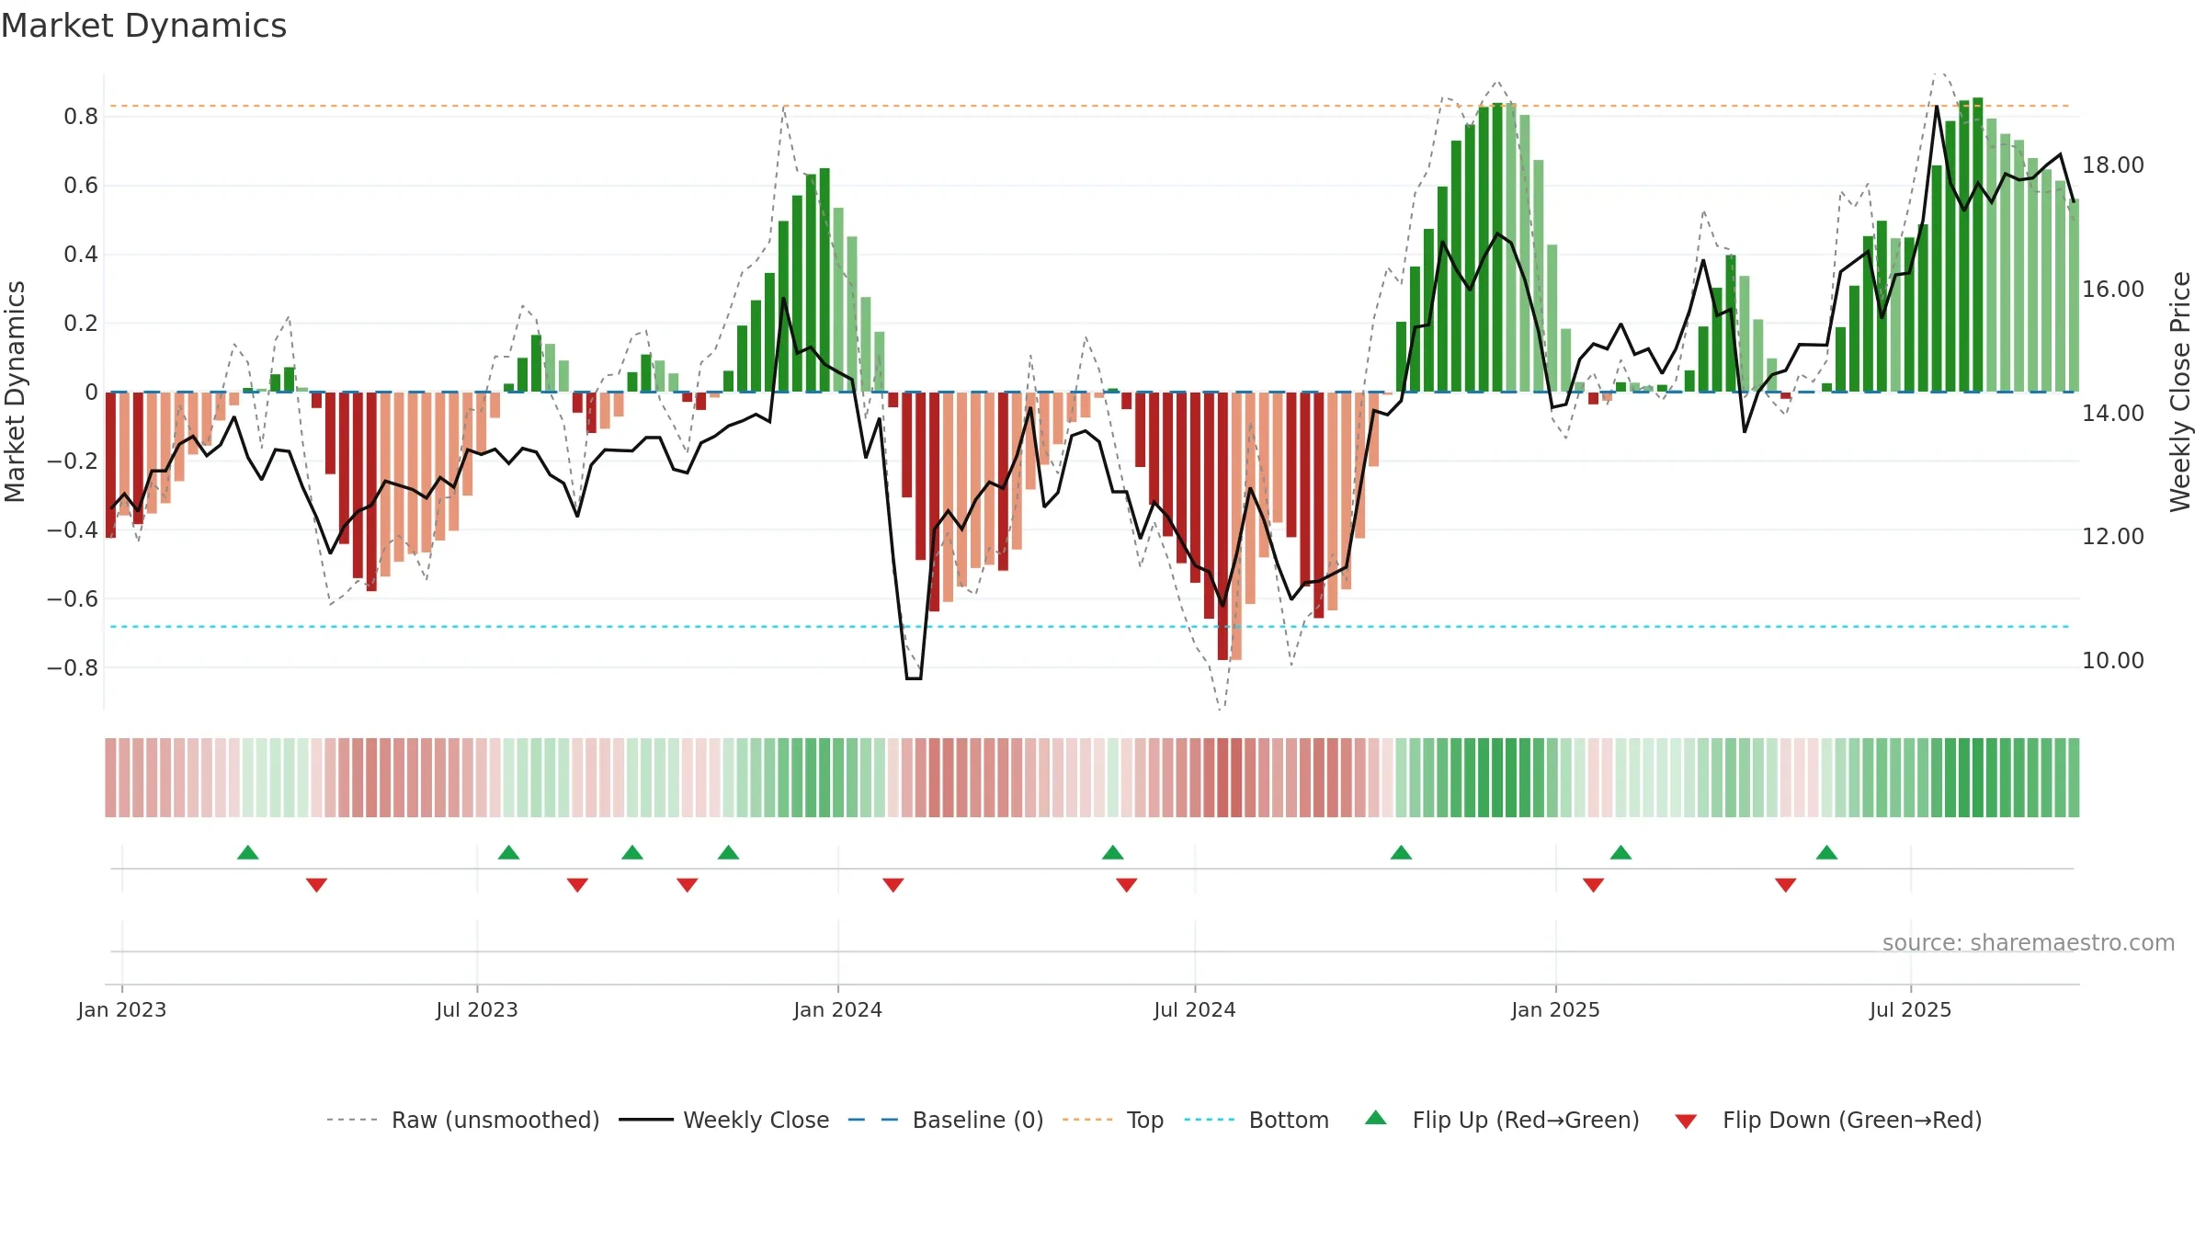The width and height of the screenshot is (2206, 1241).
Task: Toggle the Flip Up (Red→Green) legend entry
Action: pyautogui.click(x=1503, y=1120)
